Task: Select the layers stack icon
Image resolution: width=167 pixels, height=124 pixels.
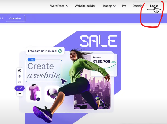Action: point(20,76)
